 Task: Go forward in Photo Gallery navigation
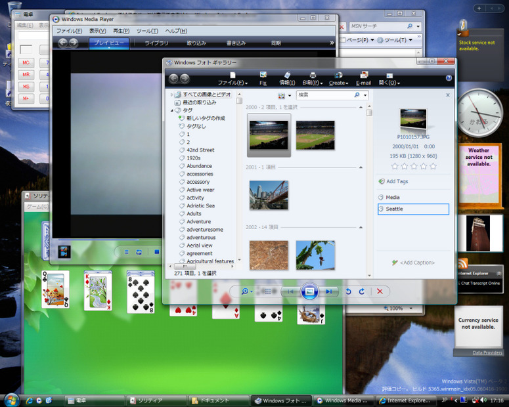click(x=185, y=78)
